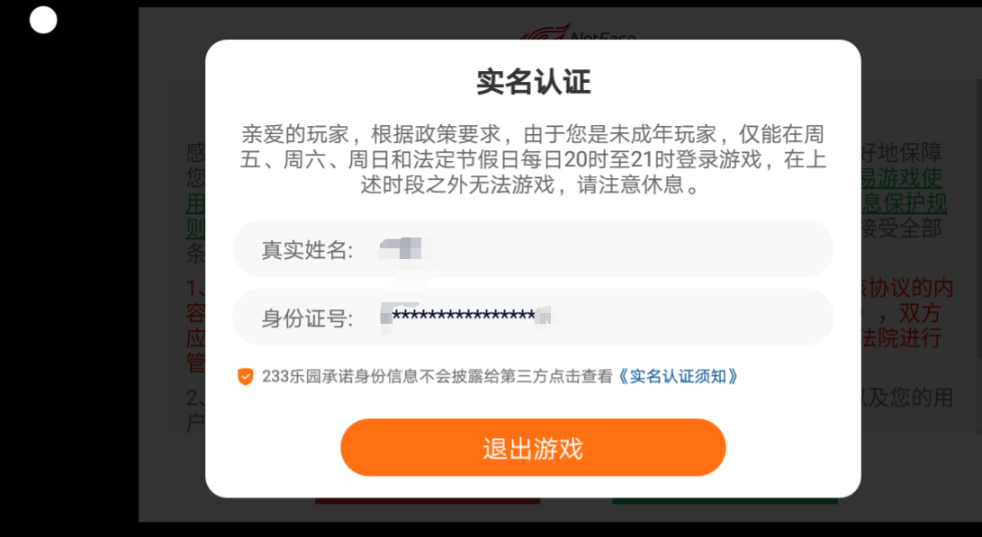Click the 真实姓名 label text
982x537 pixels.
pyautogui.click(x=307, y=250)
